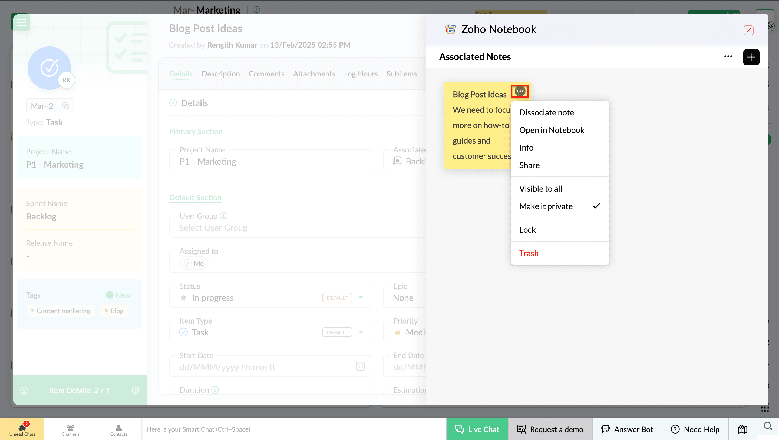The width and height of the screenshot is (779, 440).
Task: Go to next item details arrow
Action: coord(136,390)
